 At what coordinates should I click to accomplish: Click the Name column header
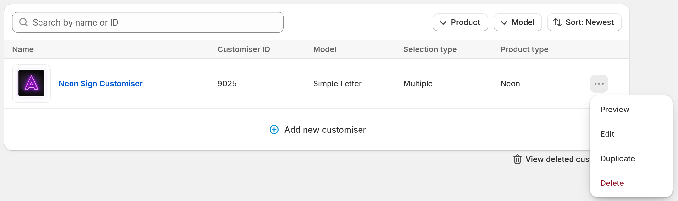tap(23, 49)
